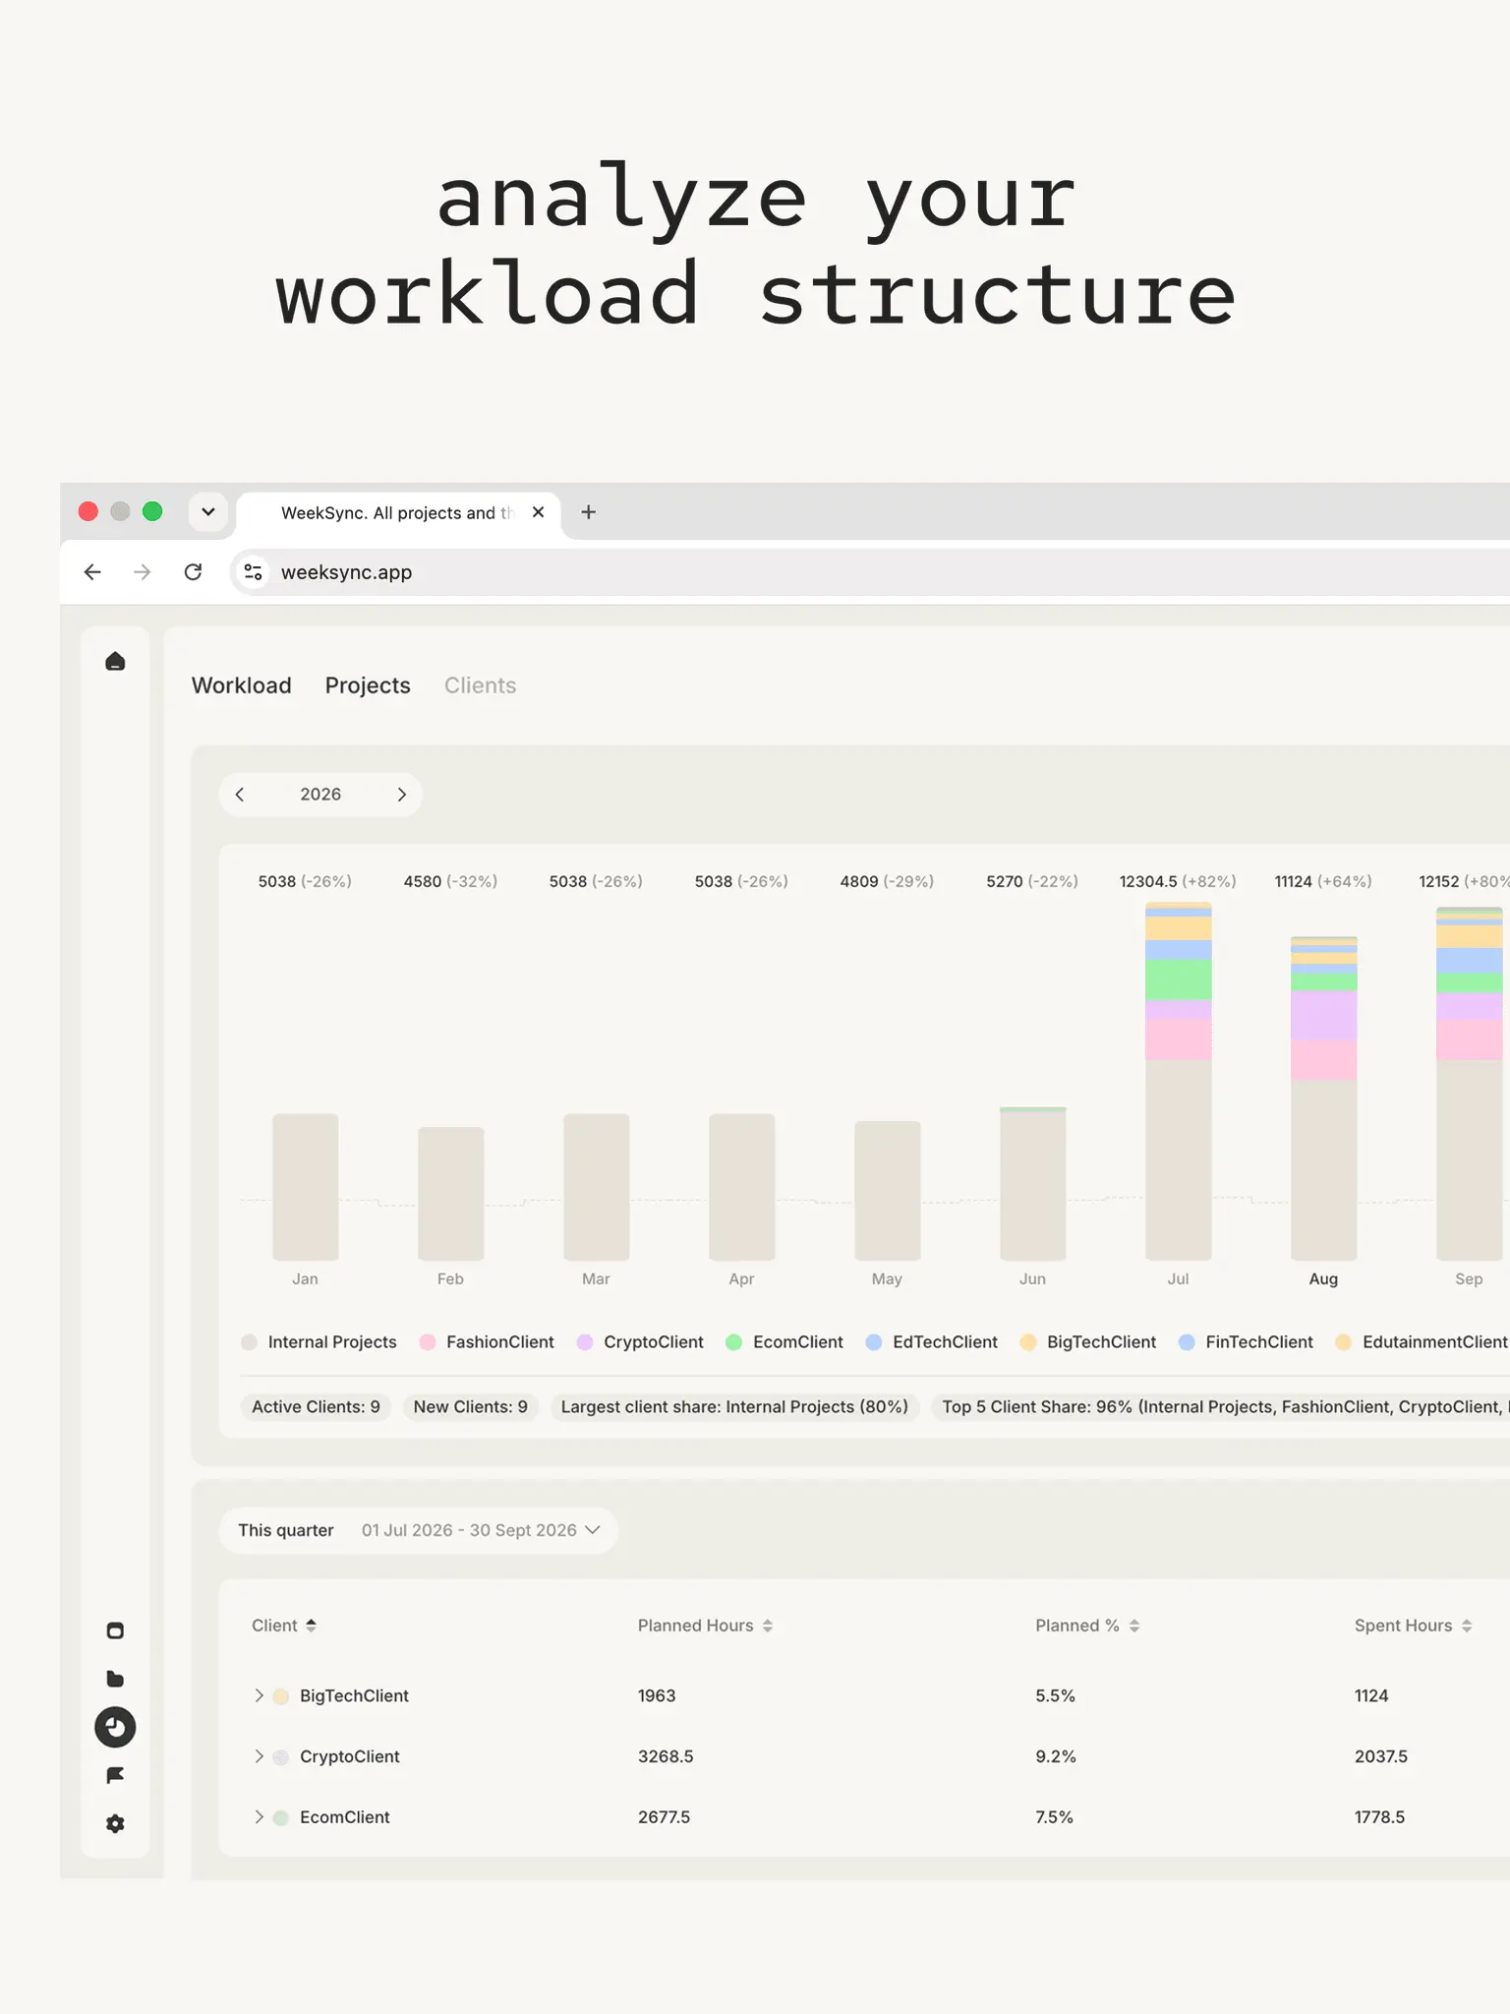Go back with browser back arrow
Screen dimensions: 1510x2014
click(x=92, y=572)
